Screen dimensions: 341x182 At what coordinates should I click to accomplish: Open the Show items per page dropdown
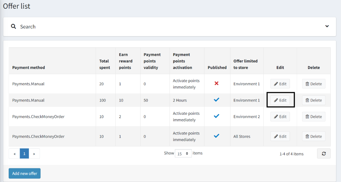[x=183, y=153]
